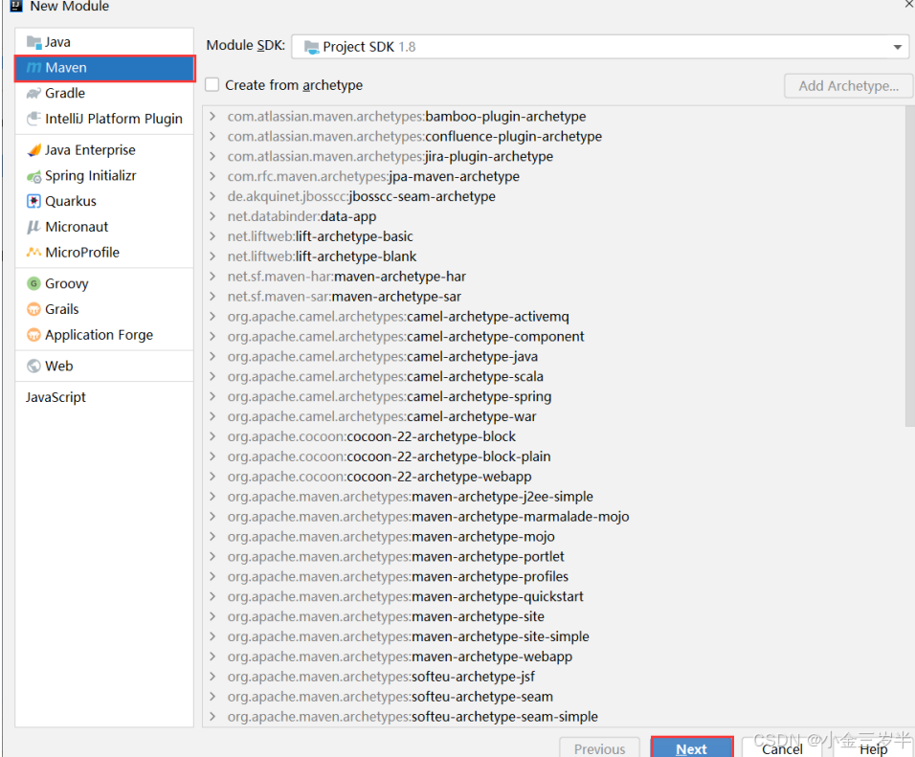Click the IntelliJ Platform Plugin icon
Viewport: 915px width, 757px height.
(x=33, y=119)
